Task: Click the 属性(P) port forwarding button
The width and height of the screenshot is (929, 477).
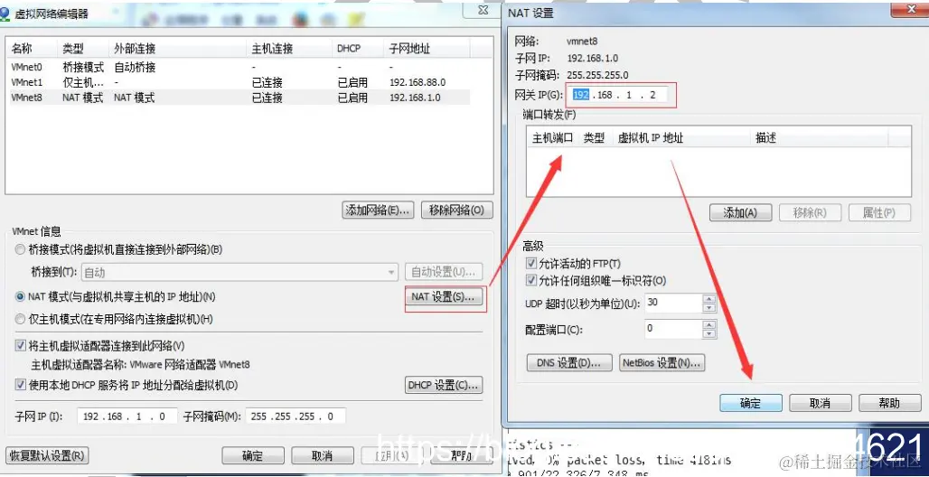Action: (880, 212)
